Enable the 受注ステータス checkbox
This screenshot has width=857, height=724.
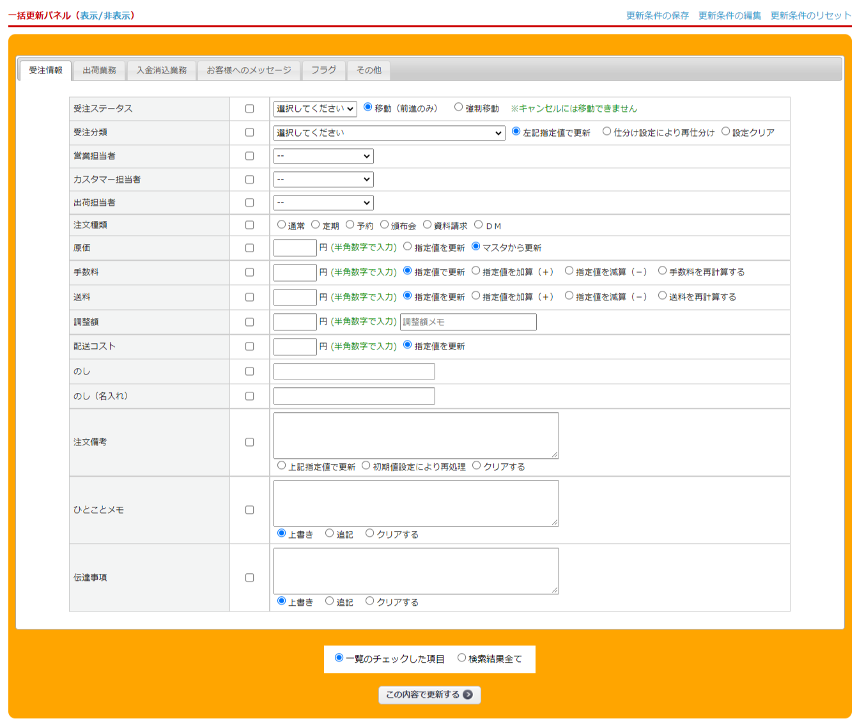pos(250,109)
